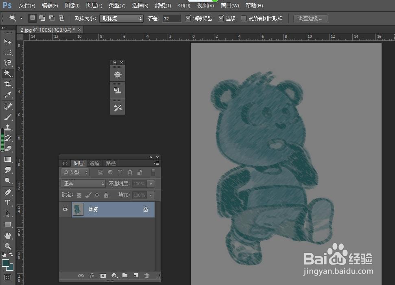This screenshot has height=285, width=395.
Task: Toggle Quick Mask mode
Action: [8, 277]
